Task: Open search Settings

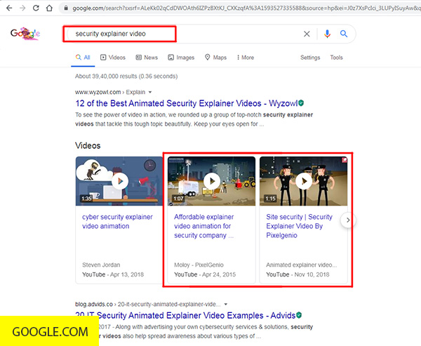Action: pos(310,58)
